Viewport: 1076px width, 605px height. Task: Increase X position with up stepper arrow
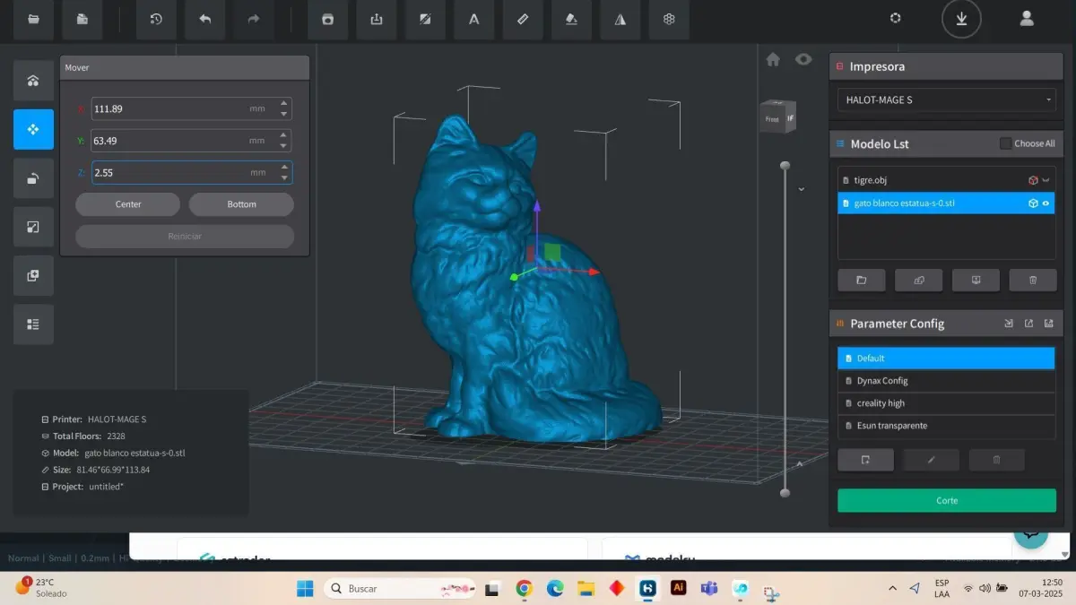(284, 103)
